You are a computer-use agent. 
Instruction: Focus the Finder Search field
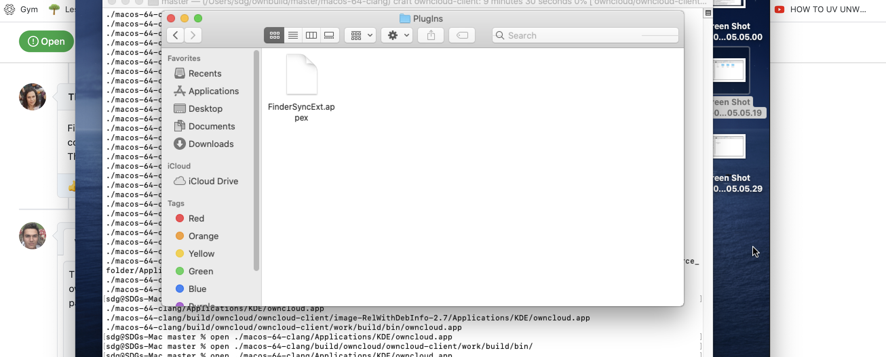pos(585,35)
